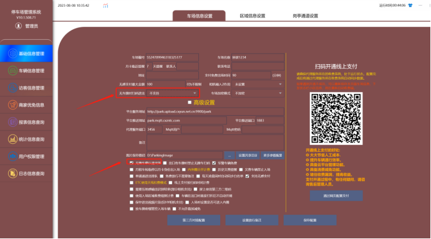Enable ETC使用天线扣费模式 checkbox
Viewport: 431px width, 239px height.
pos(132,182)
